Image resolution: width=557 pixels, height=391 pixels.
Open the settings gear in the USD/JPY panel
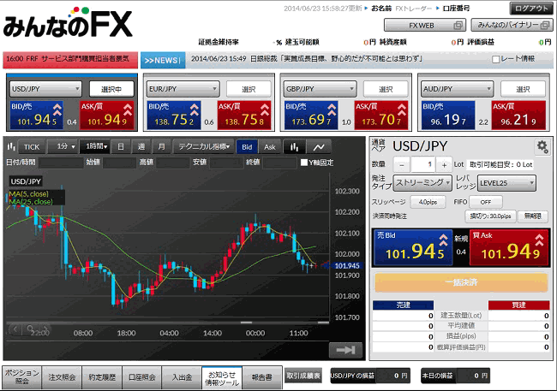[x=542, y=146]
